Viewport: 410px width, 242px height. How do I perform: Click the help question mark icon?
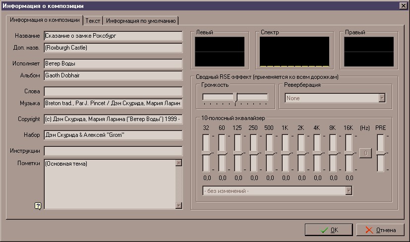pos(38,206)
